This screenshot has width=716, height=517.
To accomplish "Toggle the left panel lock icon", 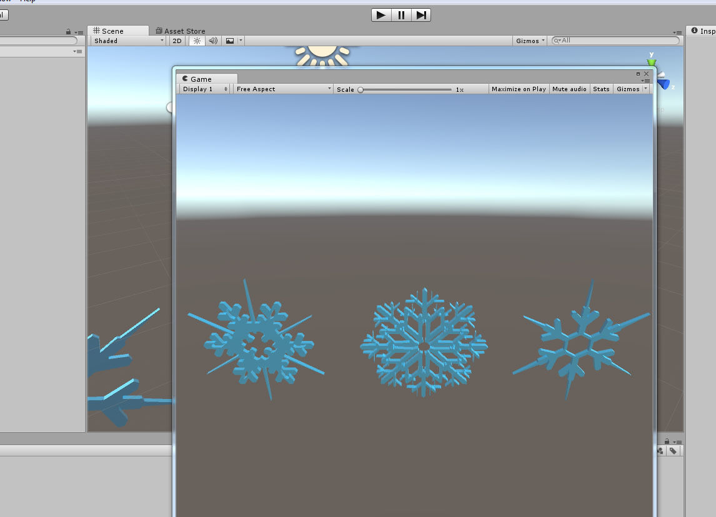I will 69,32.
